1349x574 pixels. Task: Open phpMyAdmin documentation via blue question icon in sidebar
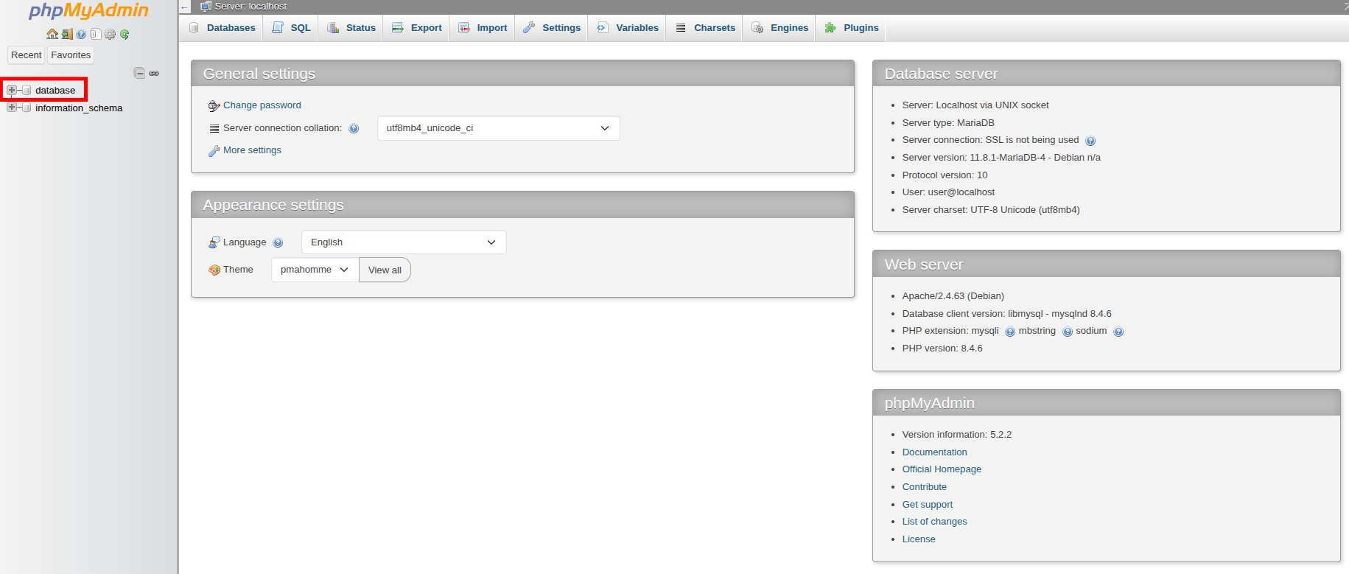click(x=81, y=34)
